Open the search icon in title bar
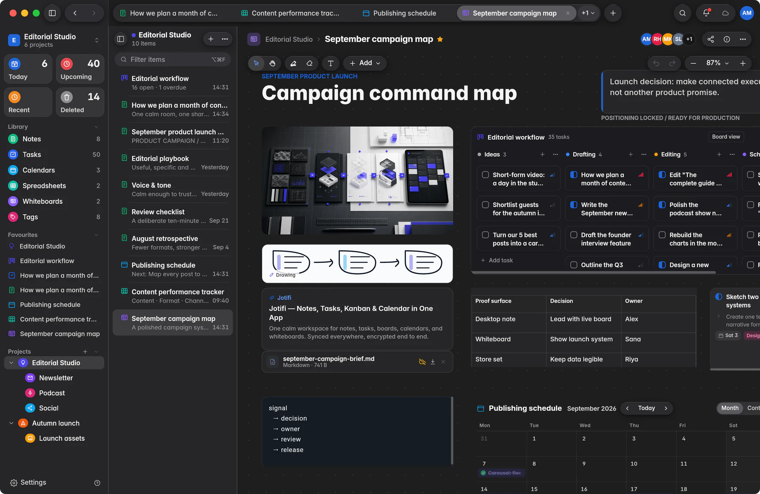 (x=682, y=13)
